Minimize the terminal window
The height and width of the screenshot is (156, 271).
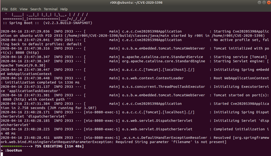(x=259, y=2)
